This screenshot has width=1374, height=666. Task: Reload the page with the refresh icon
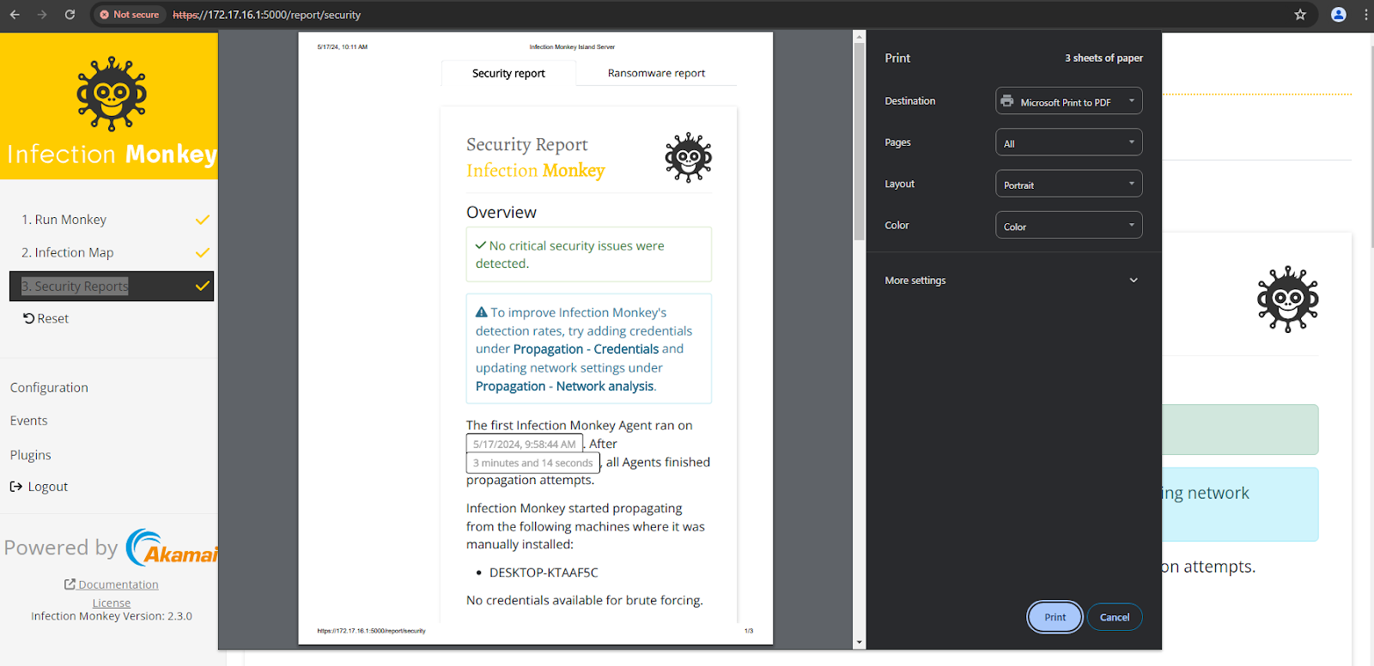[70, 15]
